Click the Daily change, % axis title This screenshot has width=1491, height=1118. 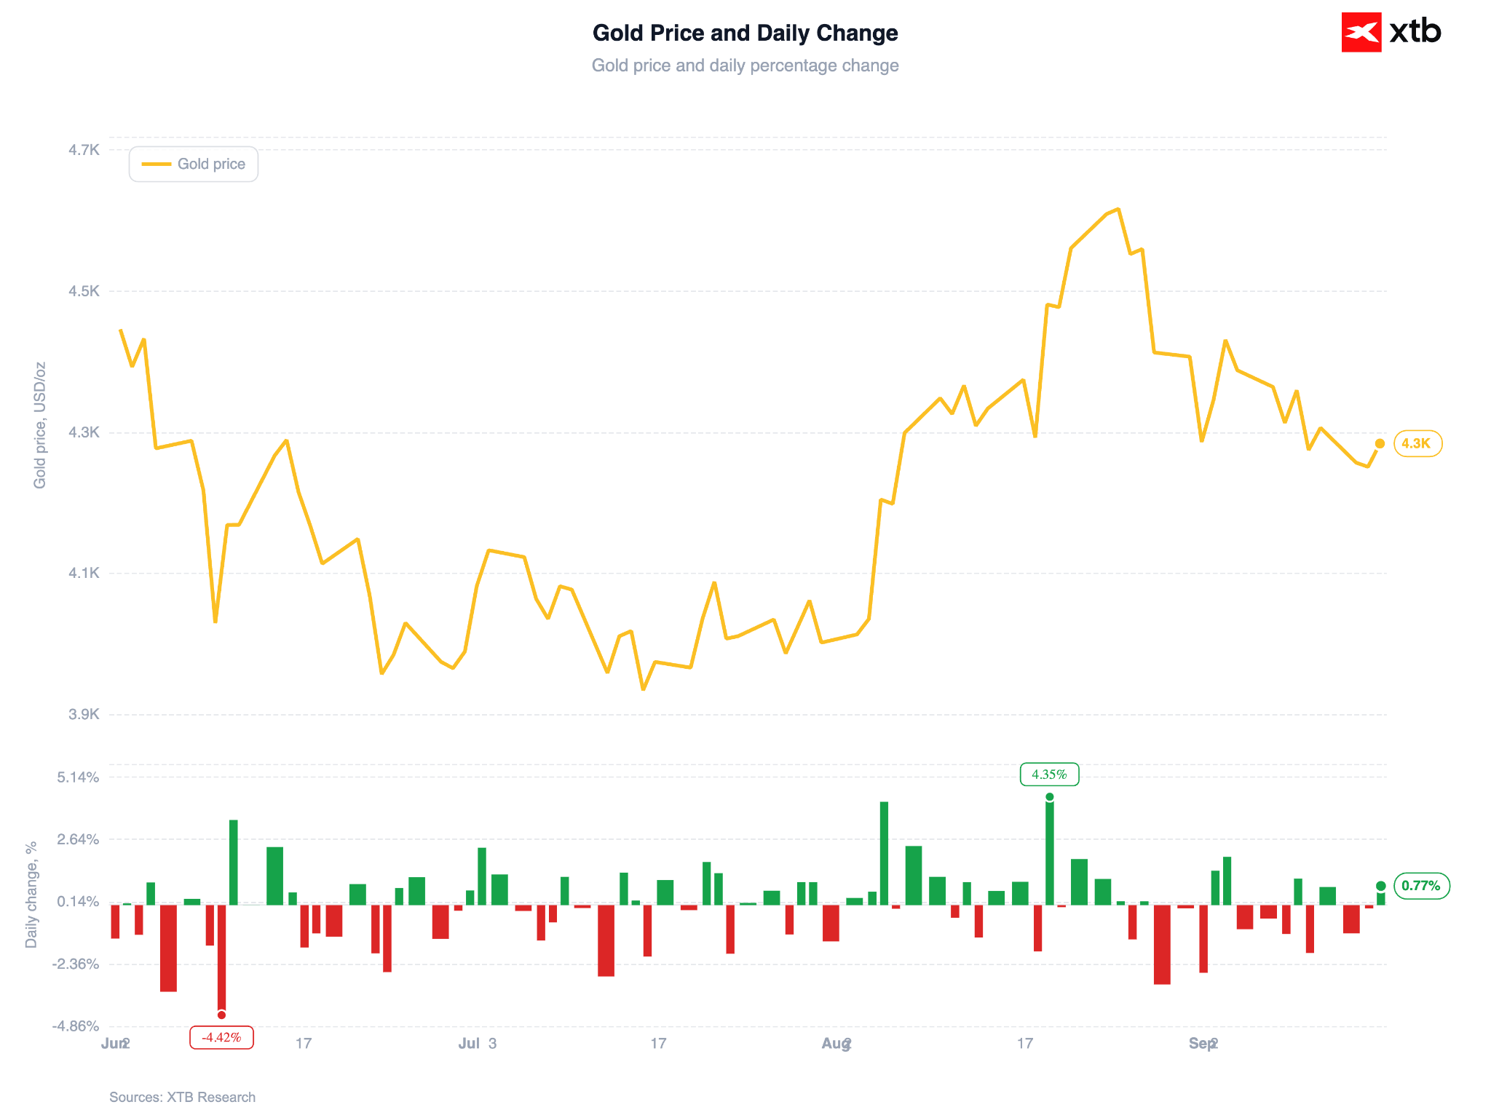[x=31, y=895]
